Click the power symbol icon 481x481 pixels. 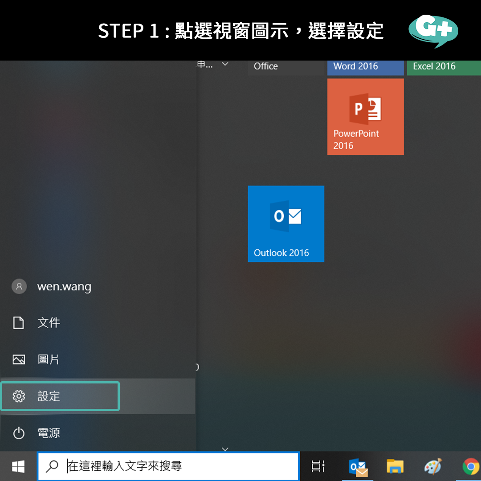click(x=19, y=433)
